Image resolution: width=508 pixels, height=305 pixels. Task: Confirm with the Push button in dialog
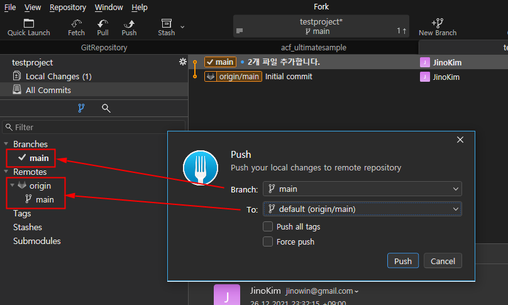[403, 261]
